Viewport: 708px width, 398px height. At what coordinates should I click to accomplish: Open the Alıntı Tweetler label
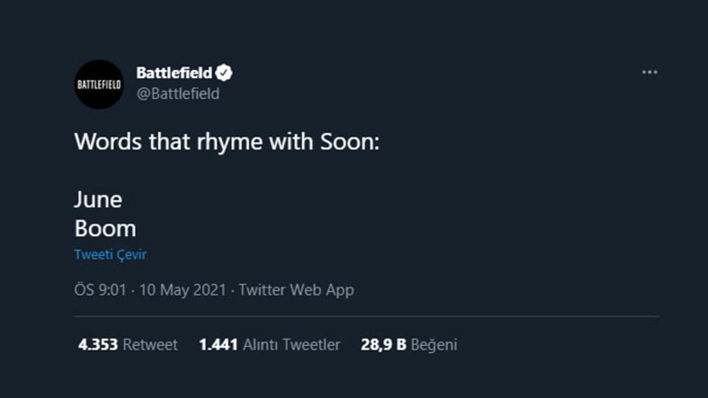(291, 345)
